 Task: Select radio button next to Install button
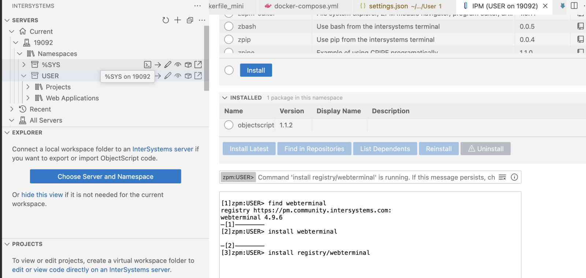(x=229, y=70)
